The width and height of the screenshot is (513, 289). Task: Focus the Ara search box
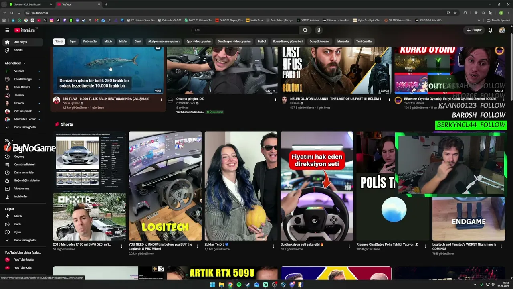point(245,30)
